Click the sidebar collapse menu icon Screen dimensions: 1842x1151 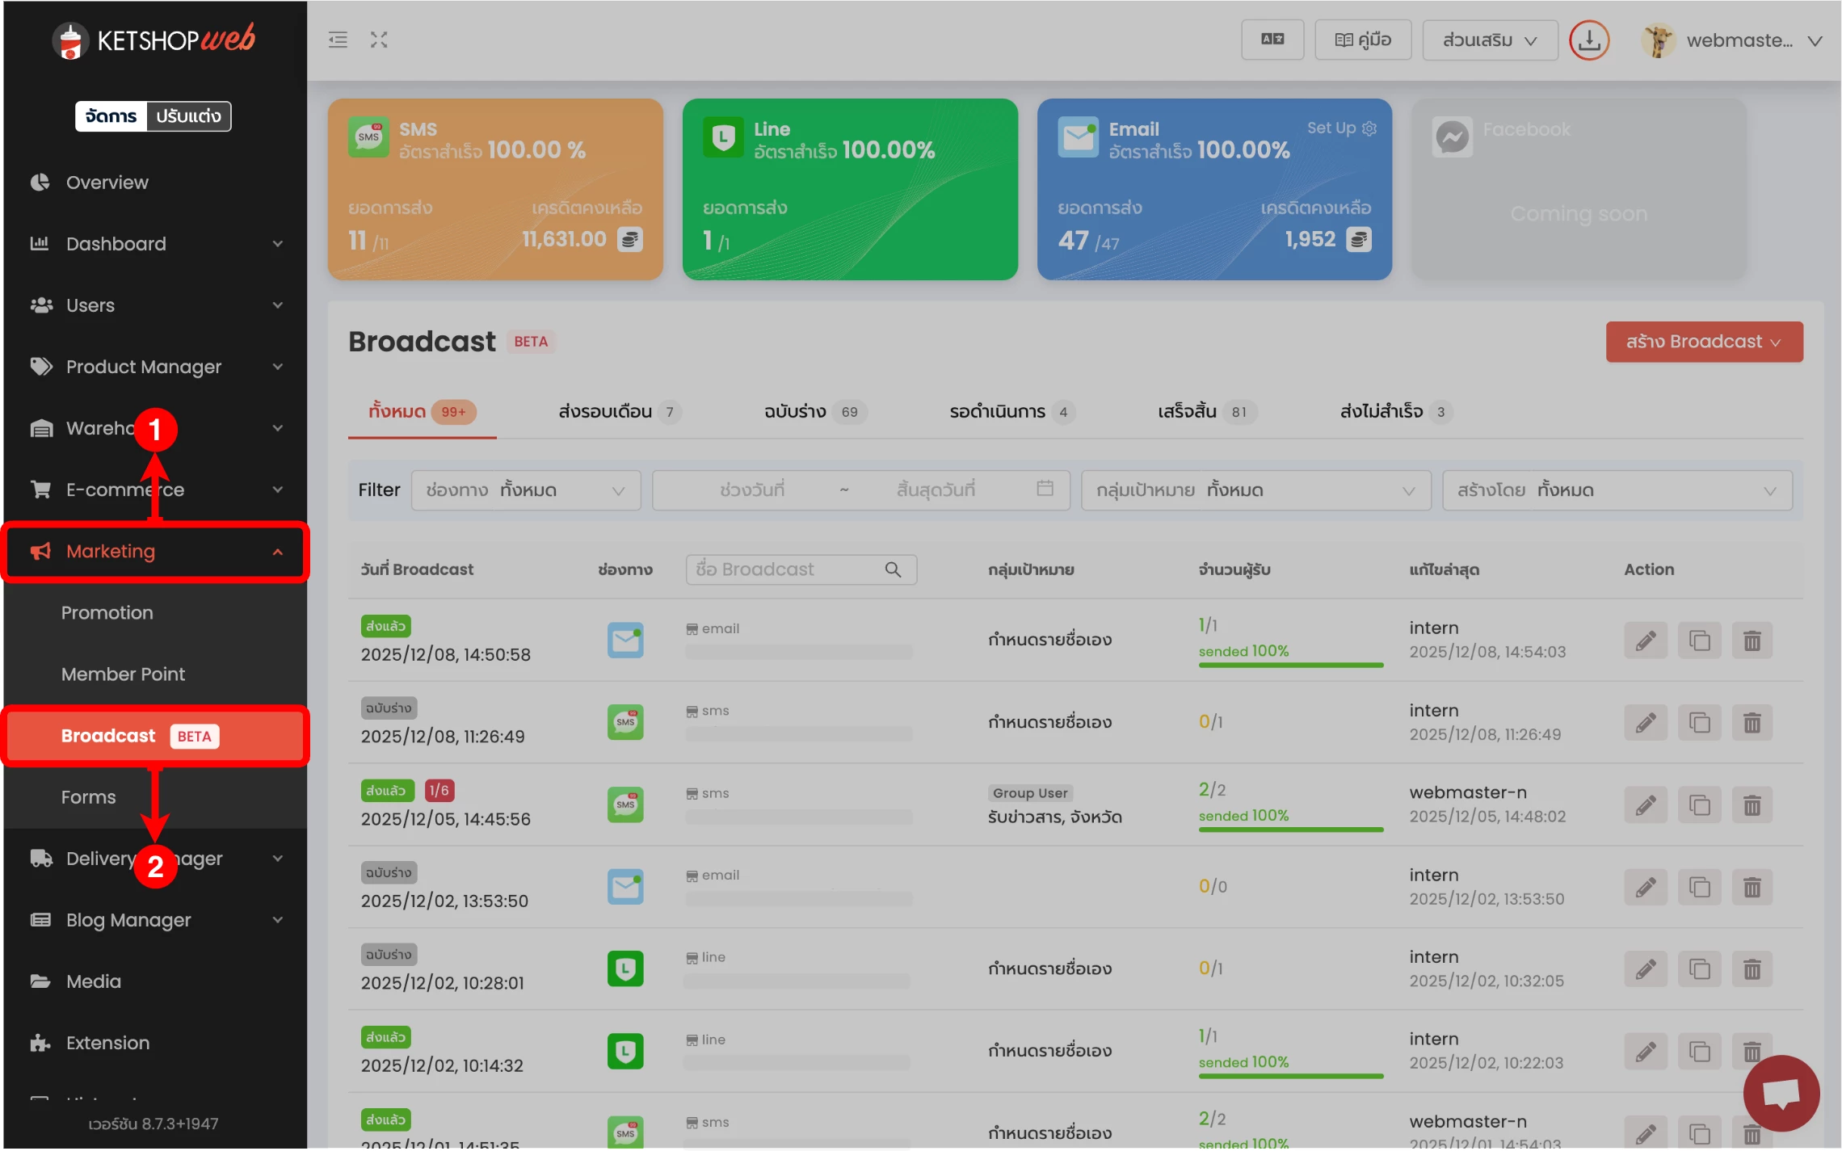point(338,40)
